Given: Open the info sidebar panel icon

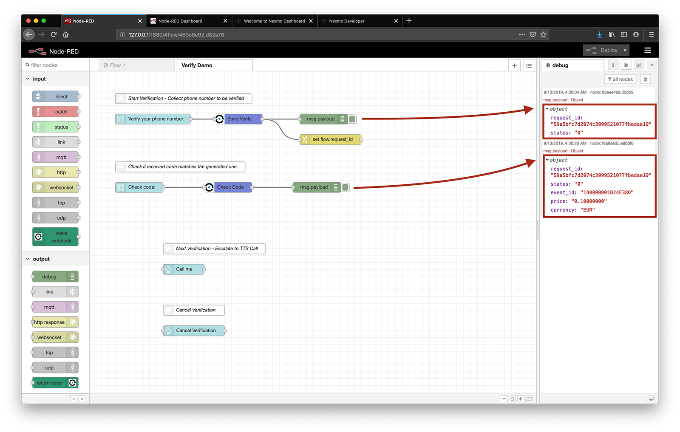Looking at the screenshot, I should [x=612, y=65].
